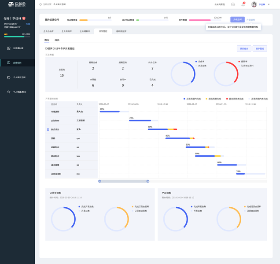
Task: Switch to the 基础数据库 tab
Action: 121,31
